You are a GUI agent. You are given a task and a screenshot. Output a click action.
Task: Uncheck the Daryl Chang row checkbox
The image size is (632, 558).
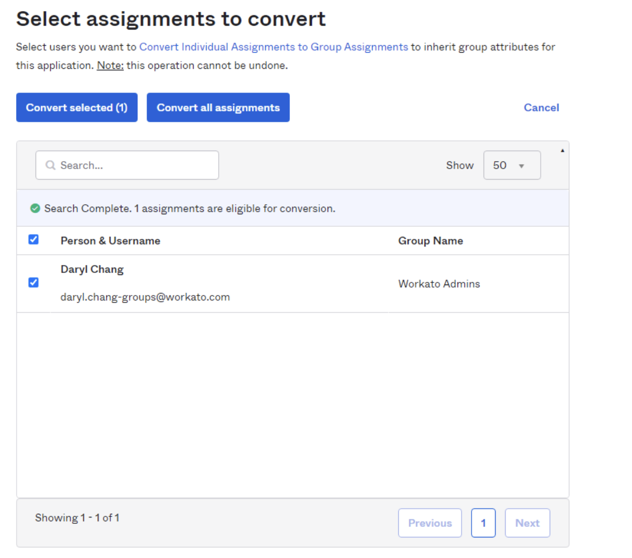coord(34,283)
